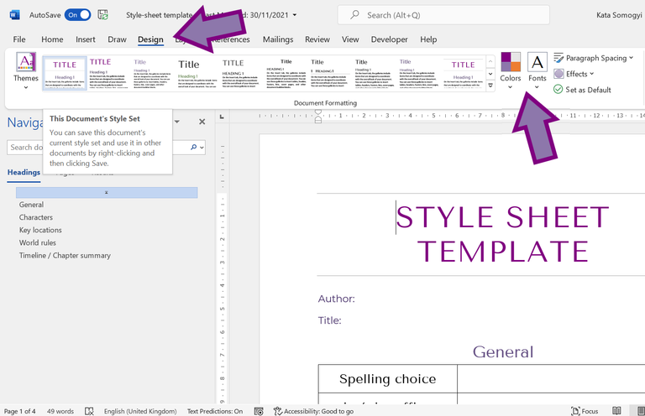Click the user name Kata Somogyi
Viewport: 645px width, 416px height.
(619, 15)
